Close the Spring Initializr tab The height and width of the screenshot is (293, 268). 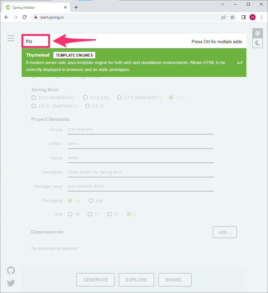[x=65, y=8]
